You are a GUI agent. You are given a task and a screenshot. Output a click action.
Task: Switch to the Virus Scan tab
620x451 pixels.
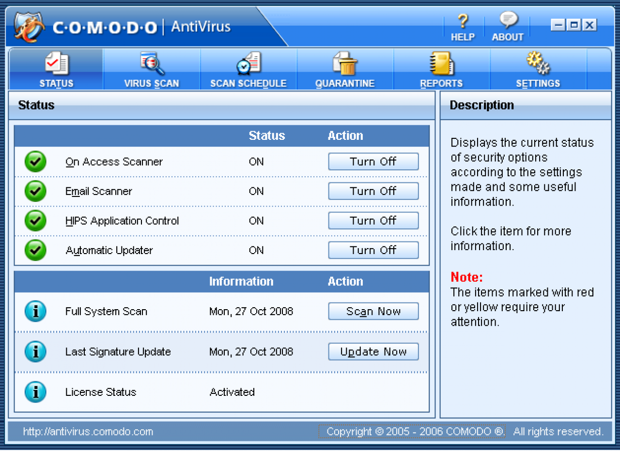pos(152,69)
